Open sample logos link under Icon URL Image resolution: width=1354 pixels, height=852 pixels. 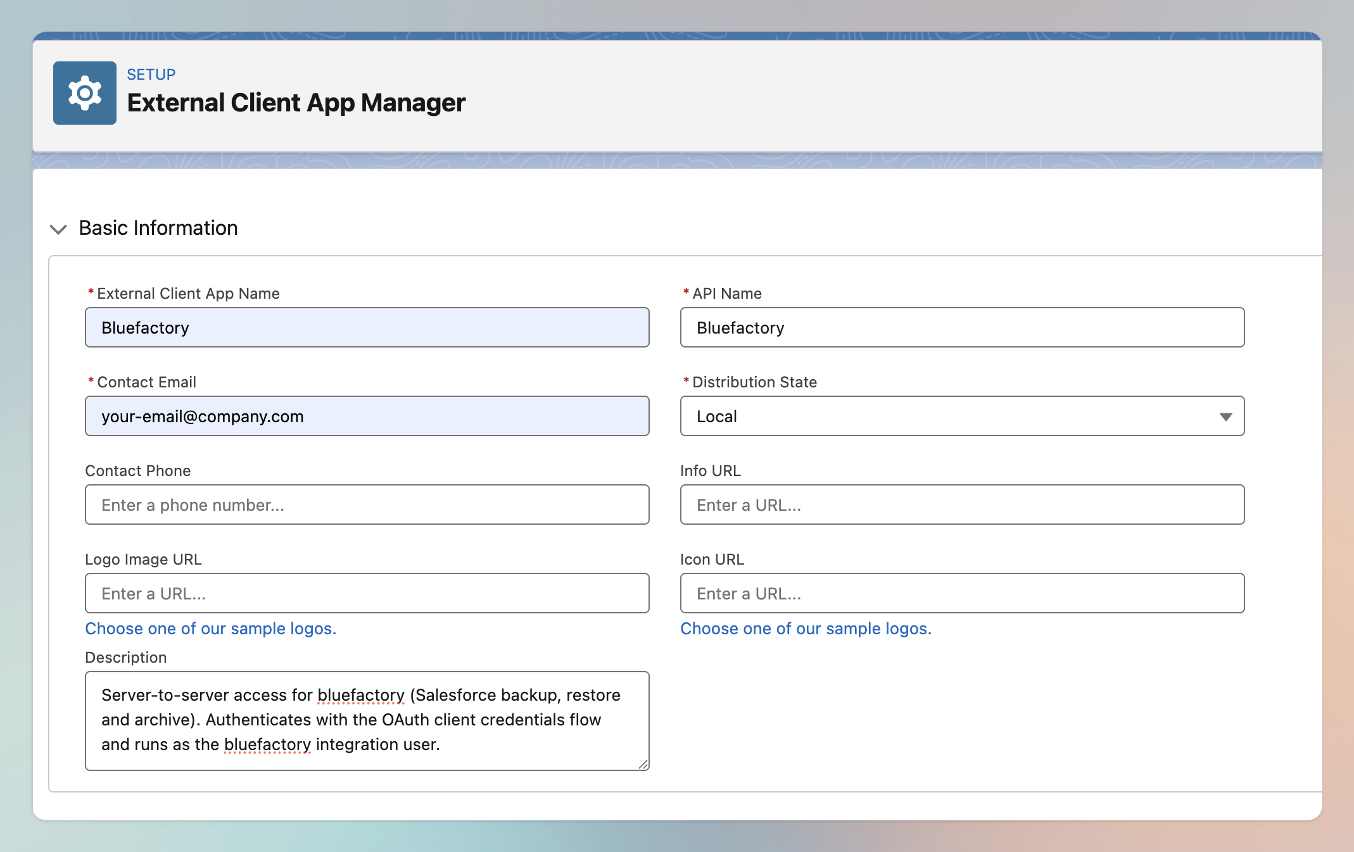click(806, 629)
